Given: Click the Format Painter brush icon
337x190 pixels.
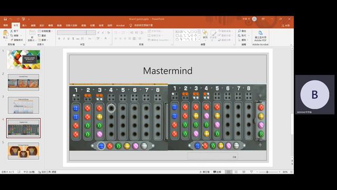Looking at the screenshot, I should tap(12, 40).
